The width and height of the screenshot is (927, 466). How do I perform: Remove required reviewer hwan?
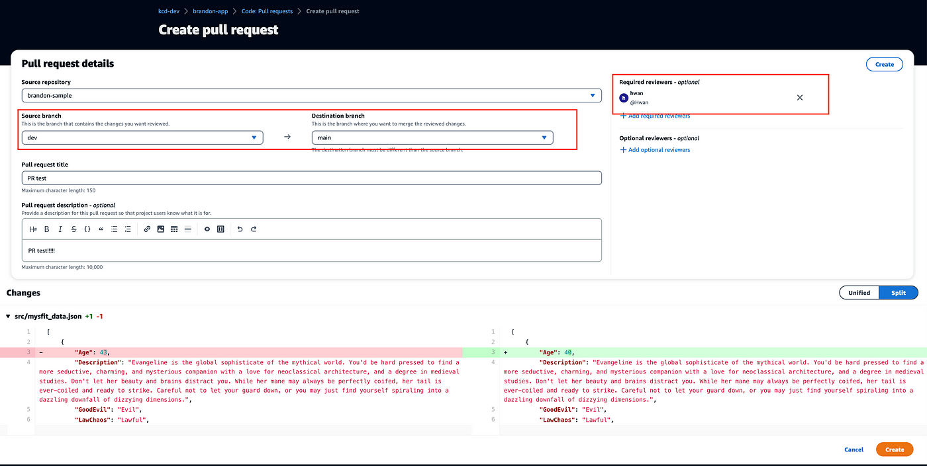click(800, 97)
